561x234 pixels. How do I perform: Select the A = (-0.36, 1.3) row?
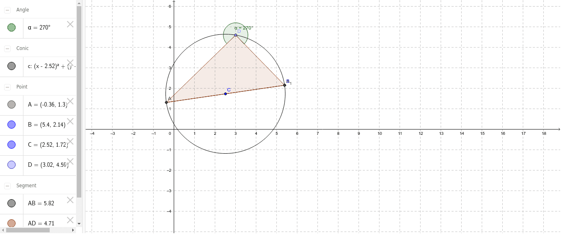point(38,105)
